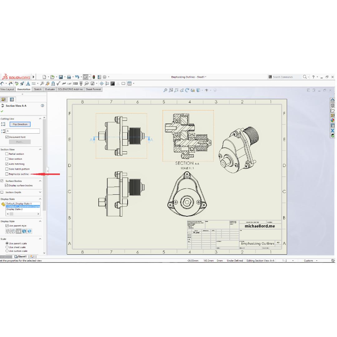Viewport: 337px width, 337px height.
Task: Click the Open document icon
Action: (52, 77)
